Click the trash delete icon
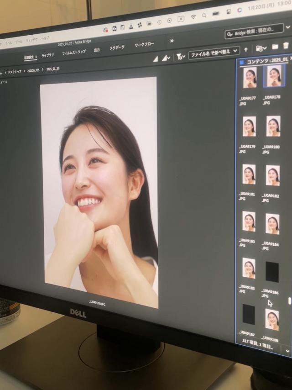Viewport: 292px width, 390px height. (x=286, y=46)
